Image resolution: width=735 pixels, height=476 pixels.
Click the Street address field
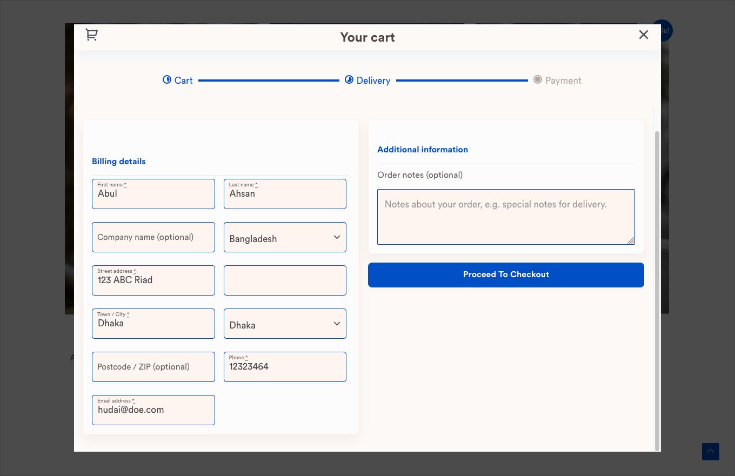[x=153, y=280]
